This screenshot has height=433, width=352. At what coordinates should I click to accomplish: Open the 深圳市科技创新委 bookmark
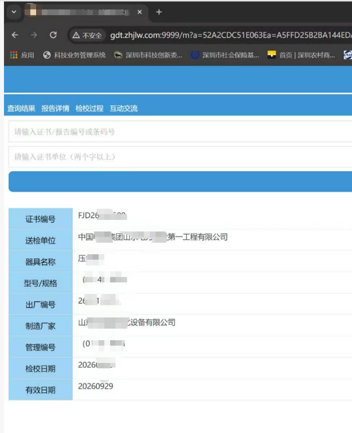point(148,55)
